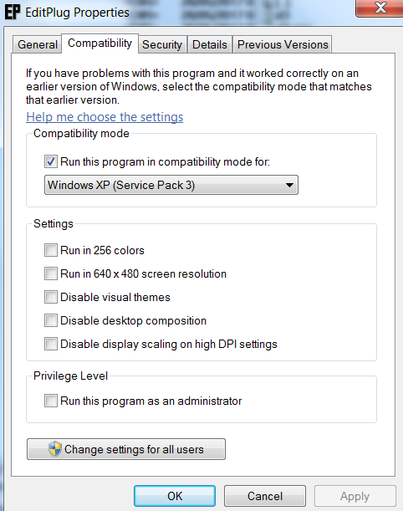Viewport: 403px width, 511px height.
Task: Click the compatibility mode dropdown arrow
Action: 289,185
